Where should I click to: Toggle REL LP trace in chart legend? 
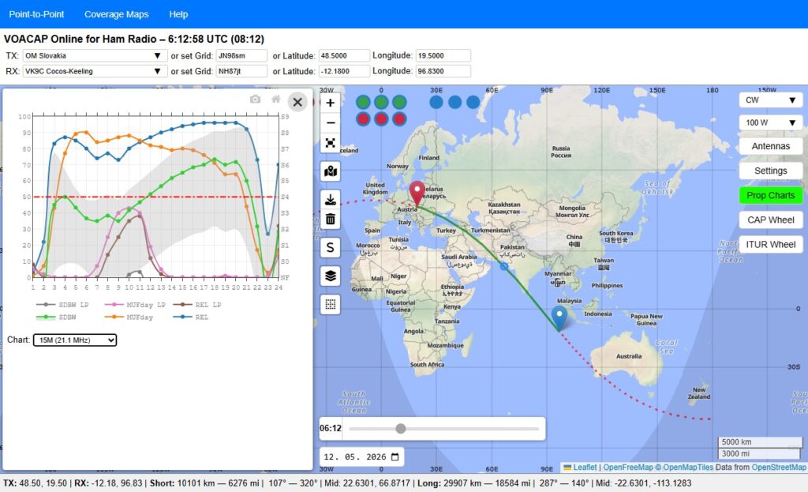pos(197,305)
